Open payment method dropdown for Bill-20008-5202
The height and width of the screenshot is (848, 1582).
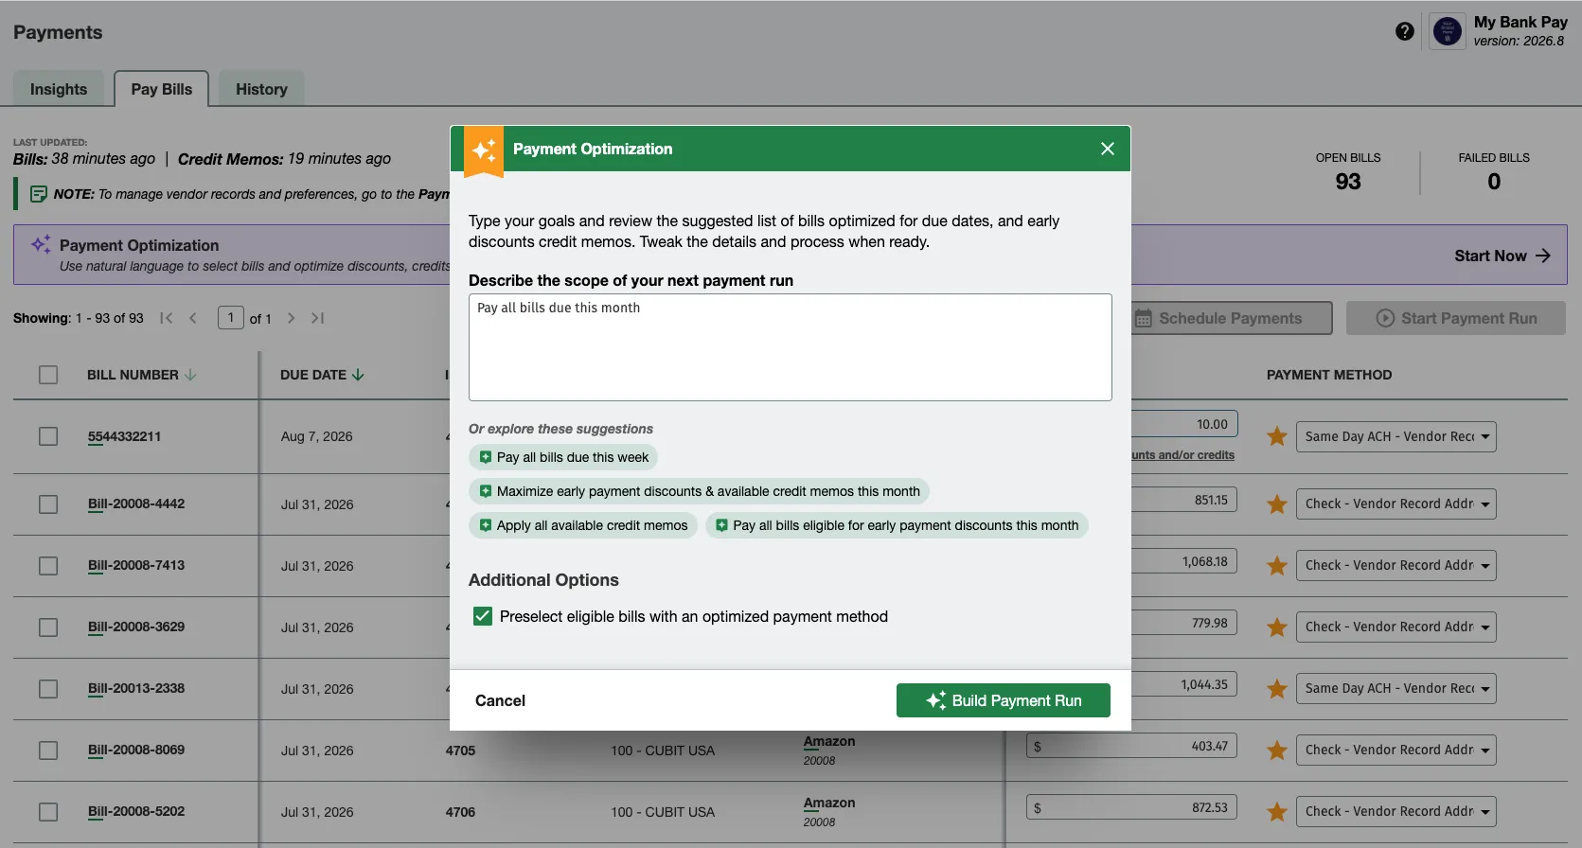[x=1395, y=812]
